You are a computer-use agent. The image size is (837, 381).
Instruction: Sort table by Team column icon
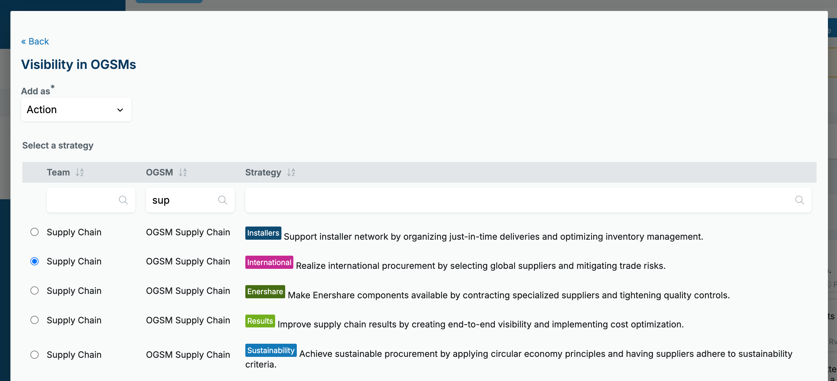80,172
